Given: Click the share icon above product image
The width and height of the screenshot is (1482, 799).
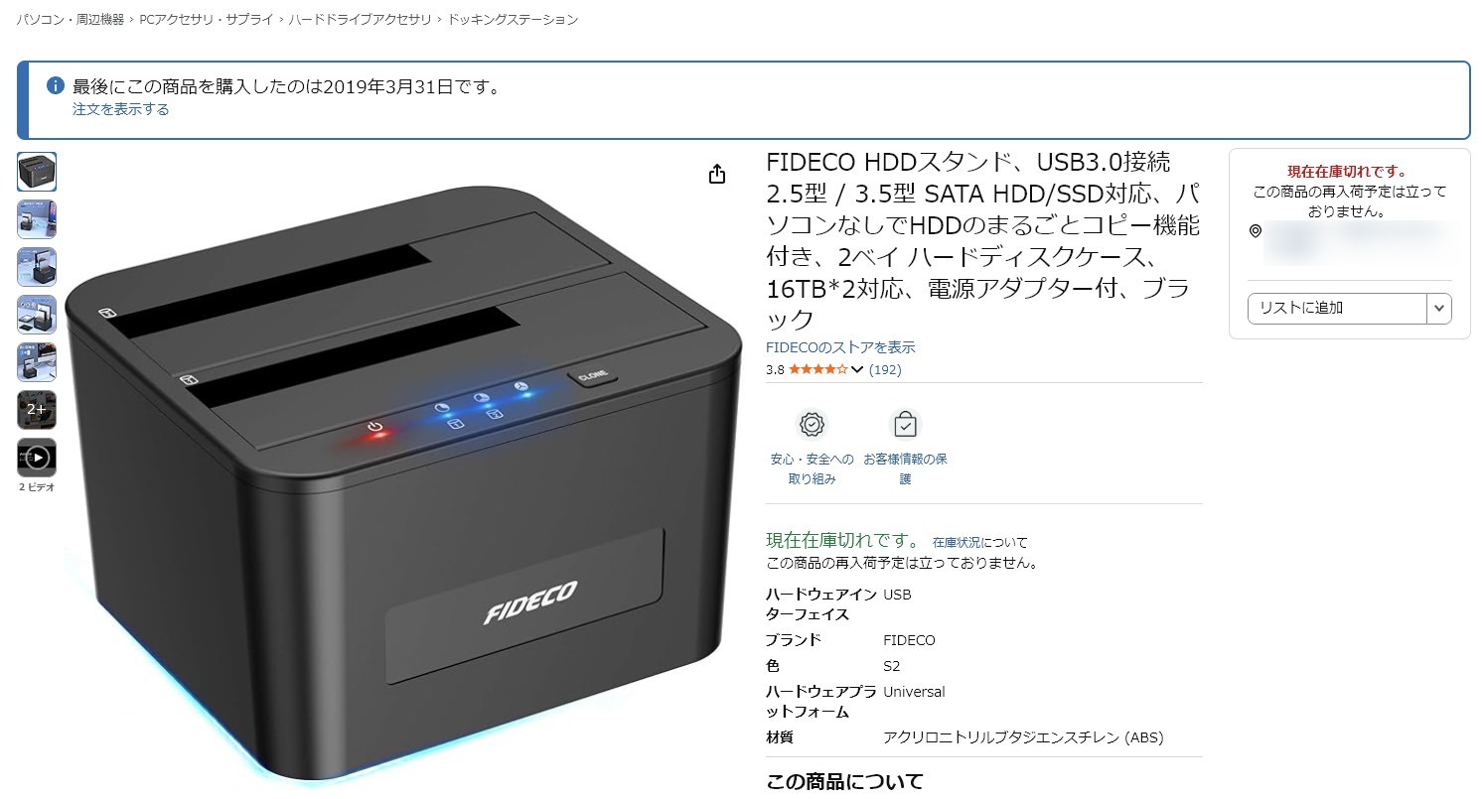Looking at the screenshot, I should (x=717, y=175).
